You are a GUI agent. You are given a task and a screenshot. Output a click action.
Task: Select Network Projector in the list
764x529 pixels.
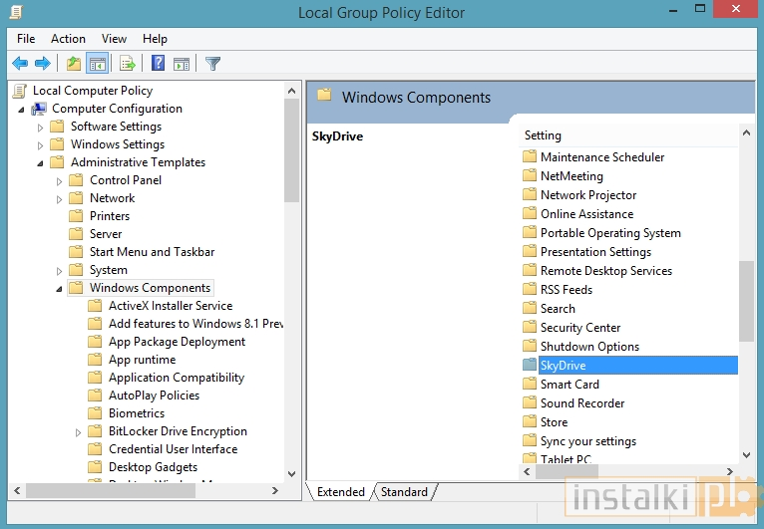(588, 194)
